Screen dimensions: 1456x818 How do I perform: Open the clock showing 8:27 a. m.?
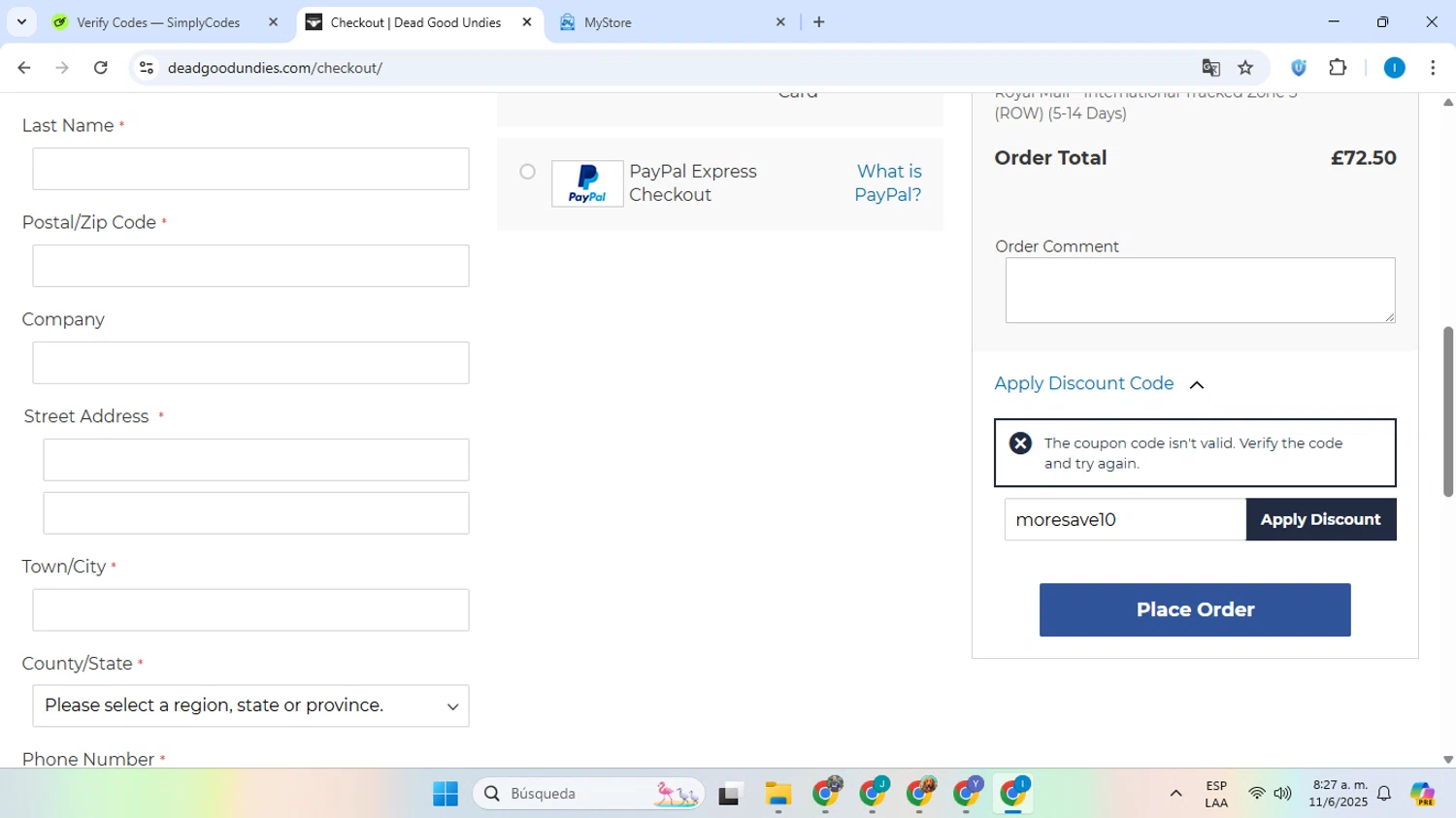[x=1340, y=794]
